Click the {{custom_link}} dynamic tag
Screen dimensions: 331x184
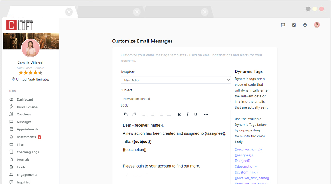(x=246, y=172)
